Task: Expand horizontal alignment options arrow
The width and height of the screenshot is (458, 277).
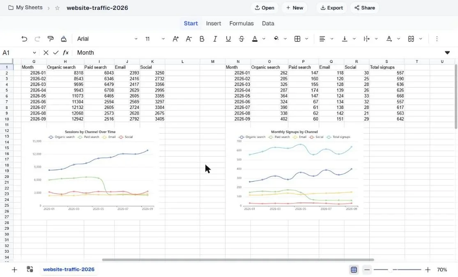Action: 332,39
